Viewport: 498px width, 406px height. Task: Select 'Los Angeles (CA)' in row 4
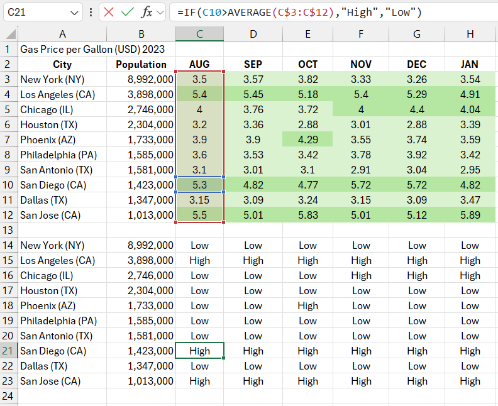62,95
